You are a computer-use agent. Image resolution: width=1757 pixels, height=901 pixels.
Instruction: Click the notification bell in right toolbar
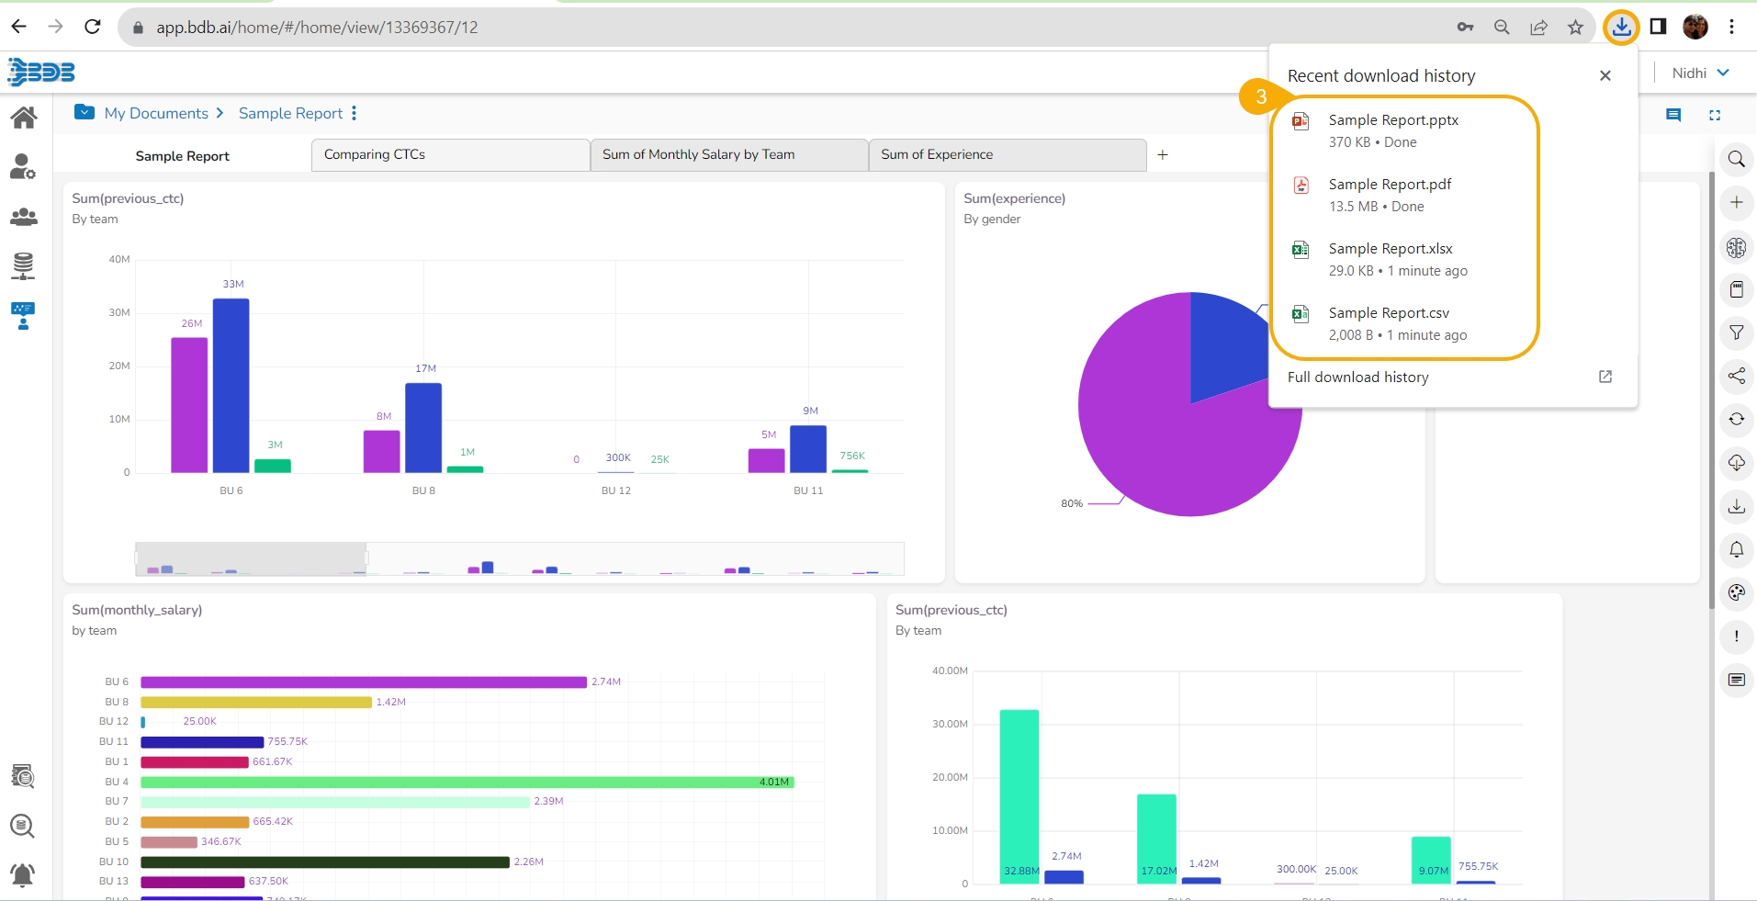point(1736,549)
